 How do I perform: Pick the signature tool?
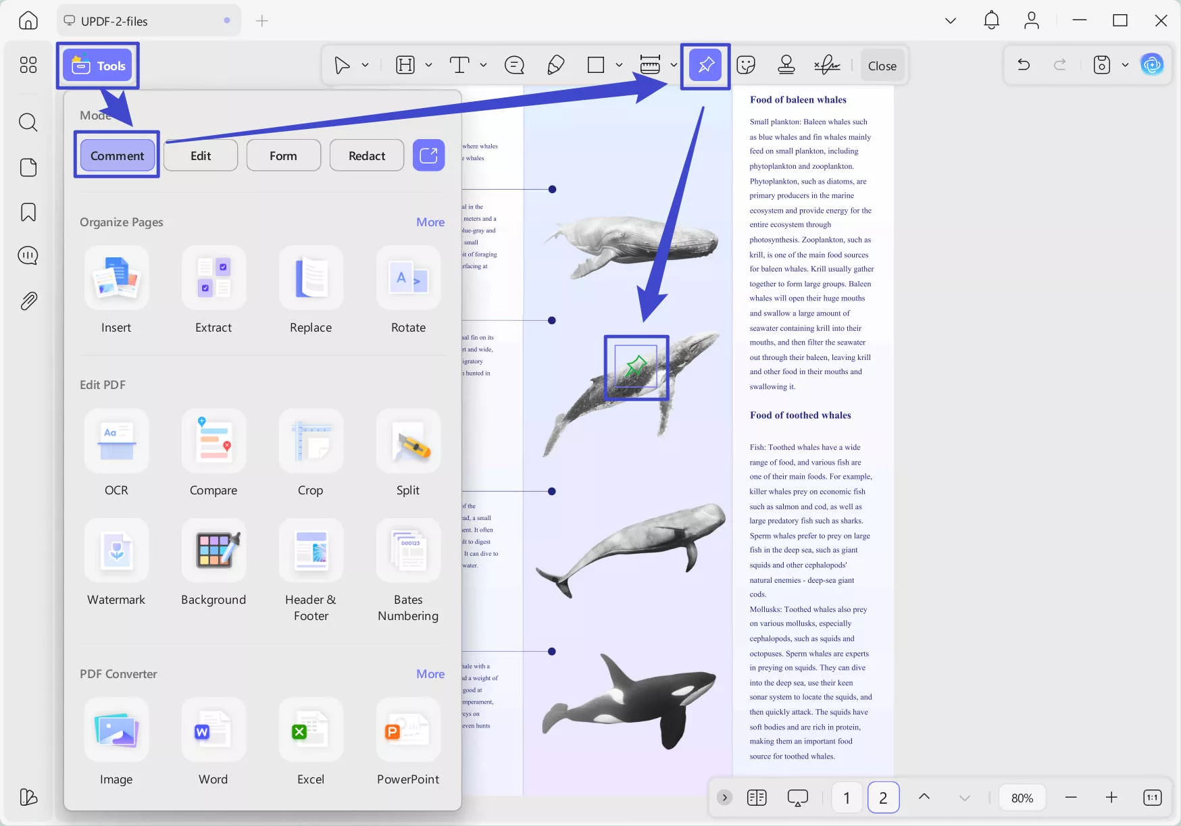827,65
